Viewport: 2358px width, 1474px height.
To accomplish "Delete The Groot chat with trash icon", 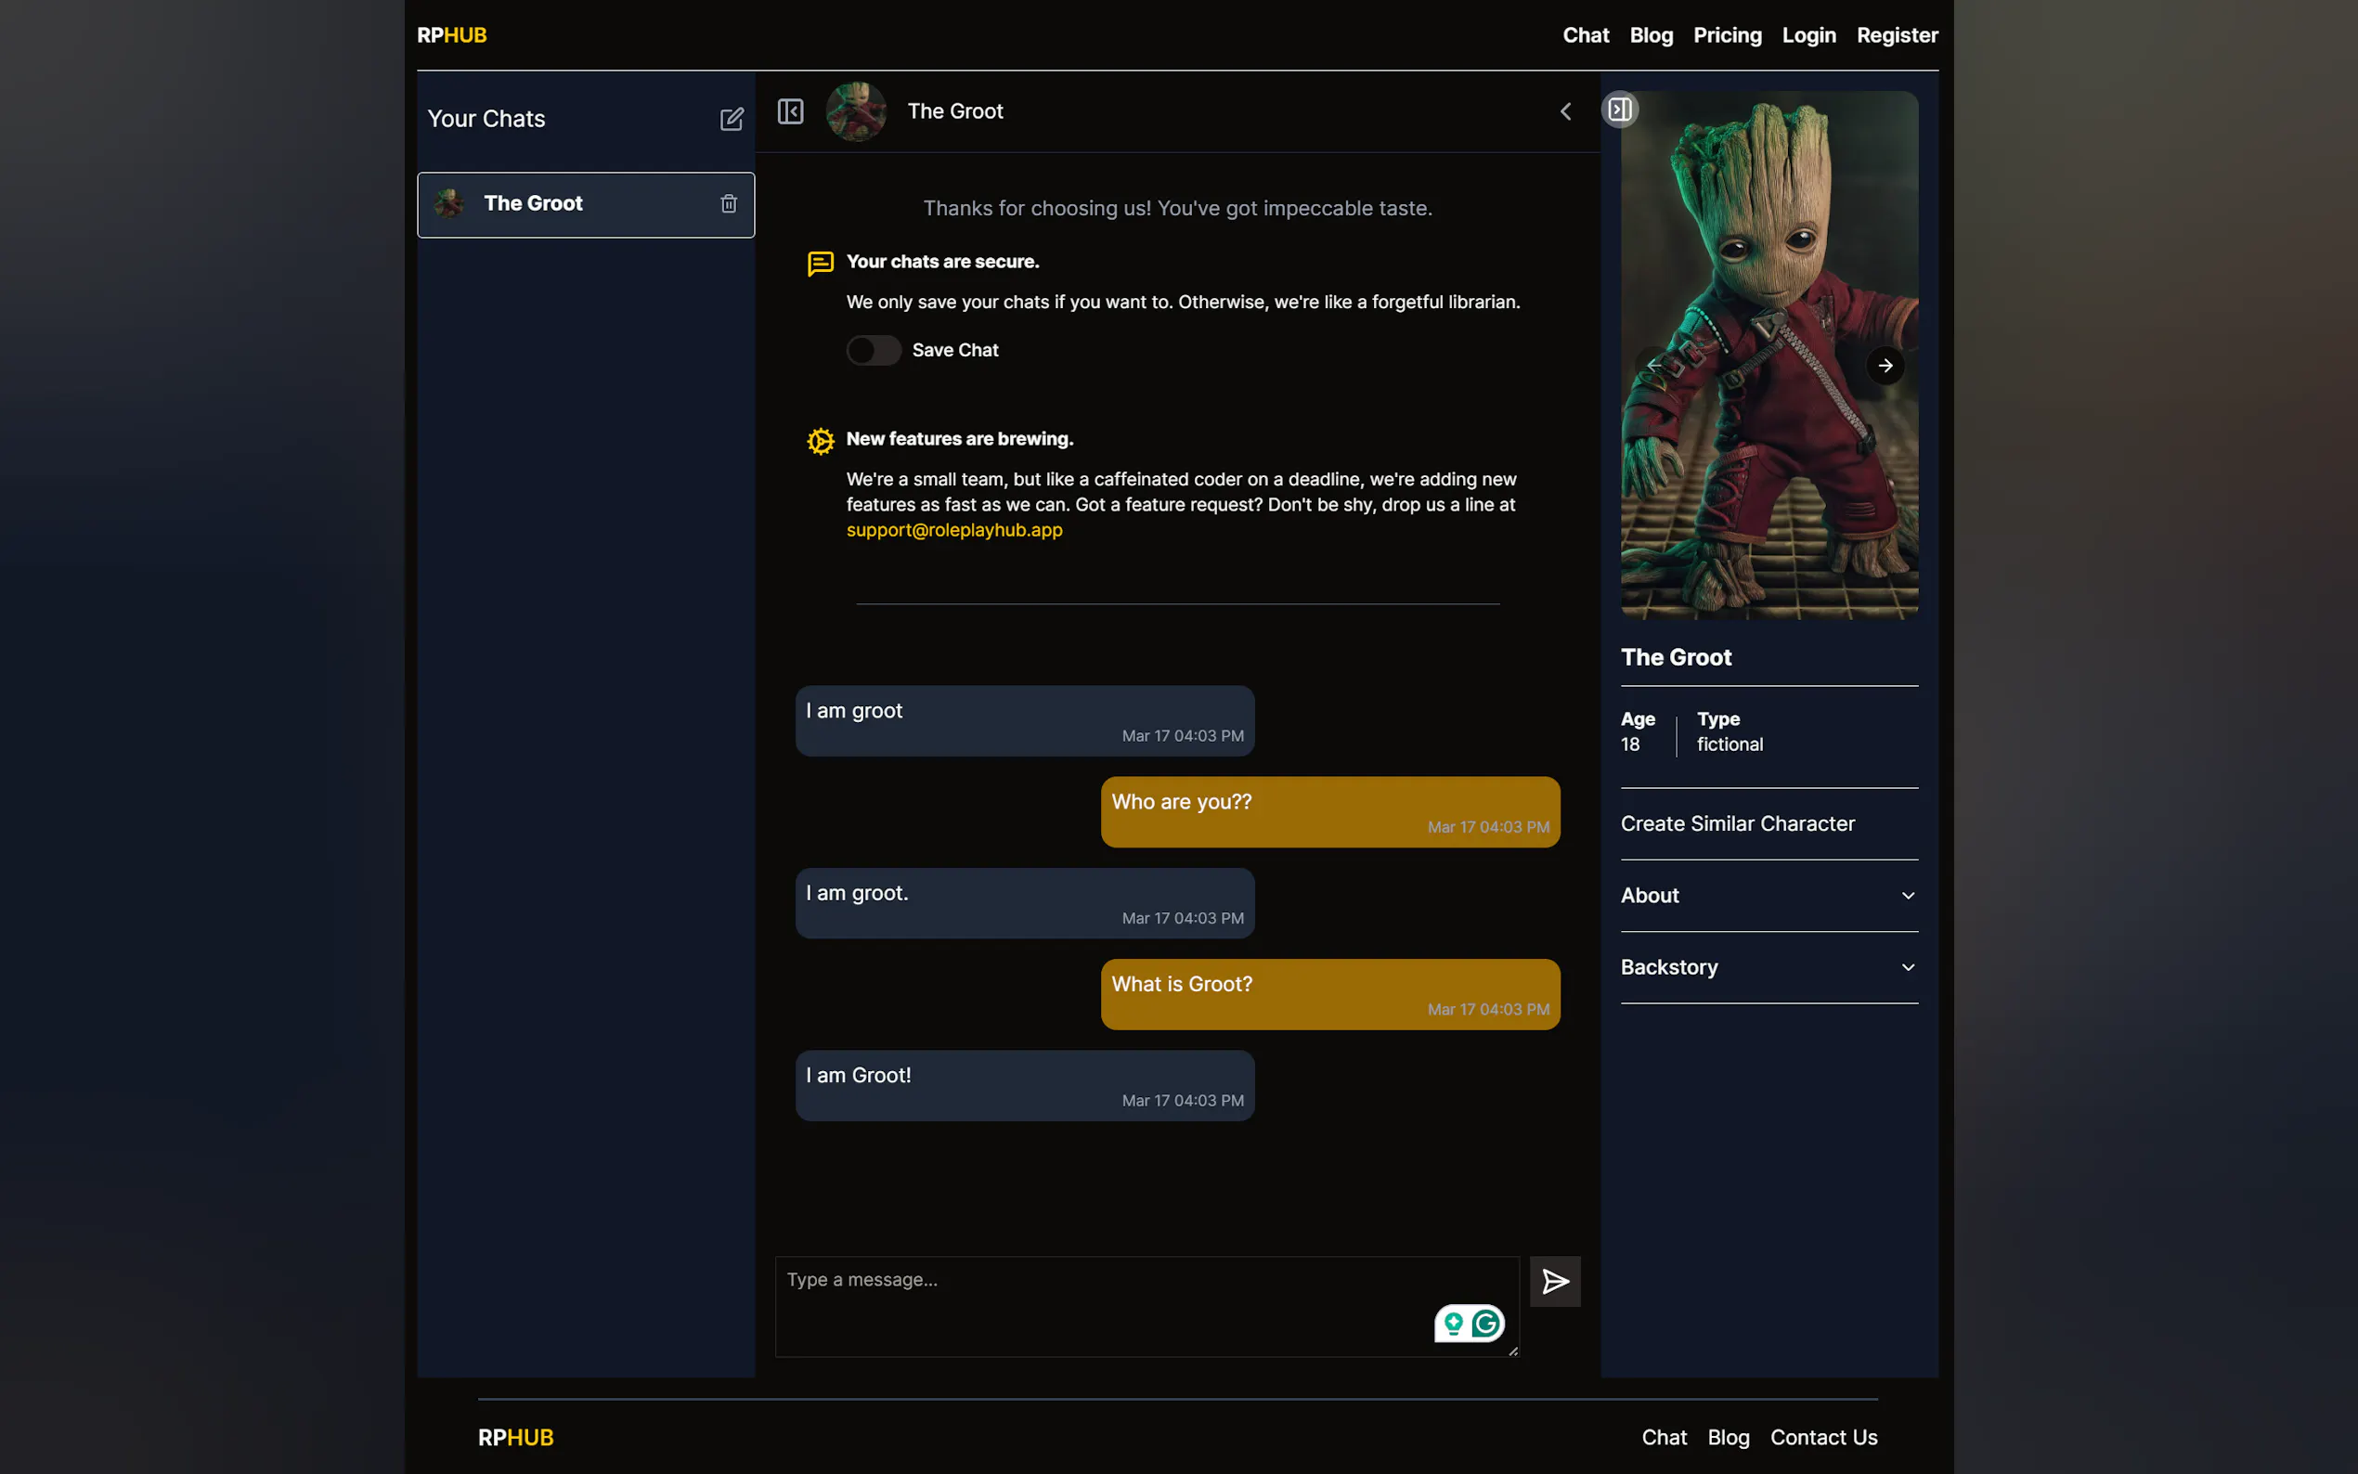I will [728, 204].
